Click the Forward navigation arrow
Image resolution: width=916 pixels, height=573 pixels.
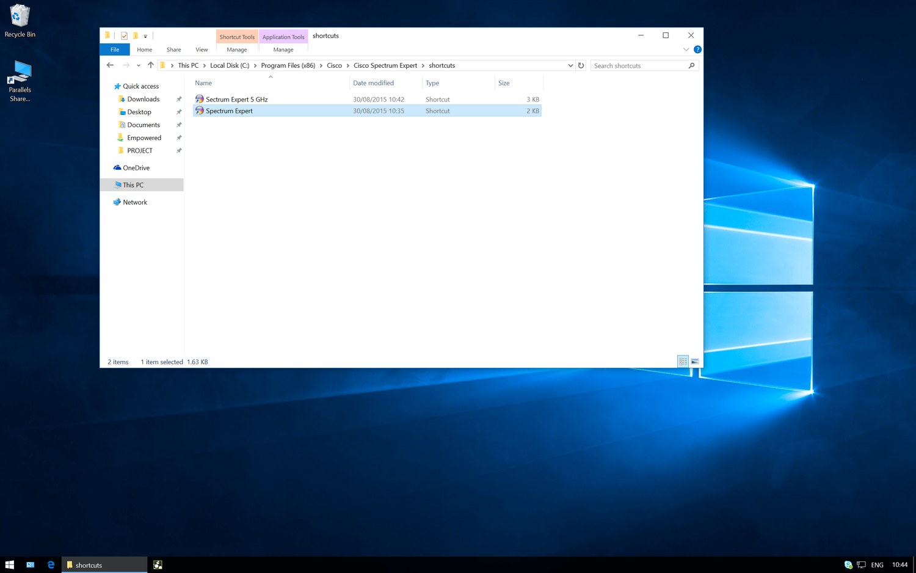click(x=126, y=65)
